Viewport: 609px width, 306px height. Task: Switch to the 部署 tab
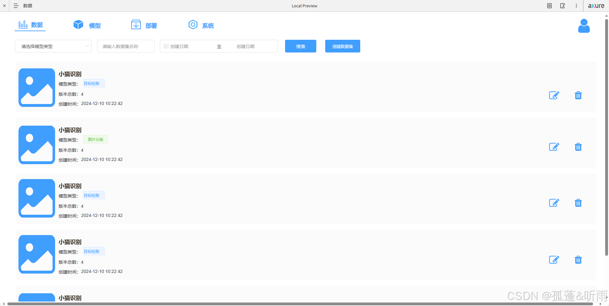144,25
